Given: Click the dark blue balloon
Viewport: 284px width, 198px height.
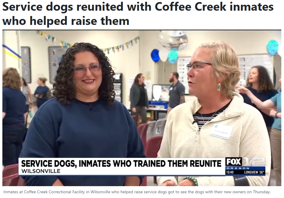Looking at the screenshot, I should click(x=155, y=56).
